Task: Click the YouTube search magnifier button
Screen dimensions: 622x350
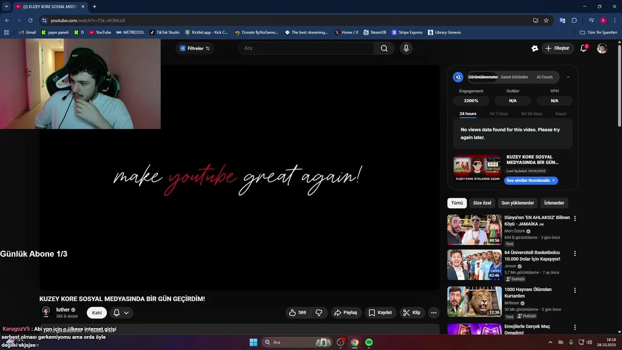Action: coord(384,48)
